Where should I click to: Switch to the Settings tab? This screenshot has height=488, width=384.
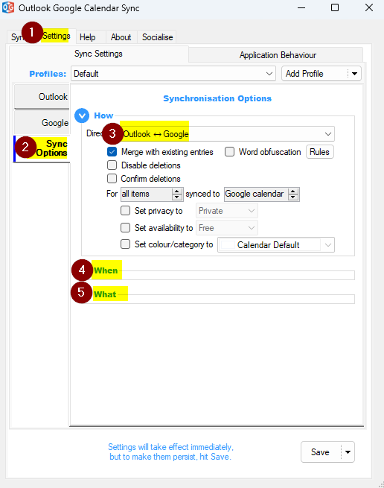click(x=57, y=36)
